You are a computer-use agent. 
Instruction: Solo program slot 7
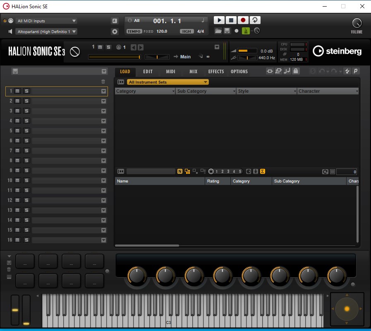pyautogui.click(x=26, y=151)
